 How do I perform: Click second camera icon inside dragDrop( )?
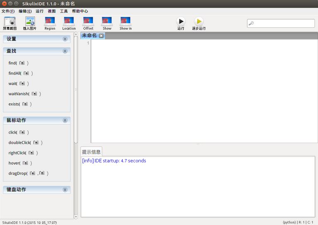(42, 173)
